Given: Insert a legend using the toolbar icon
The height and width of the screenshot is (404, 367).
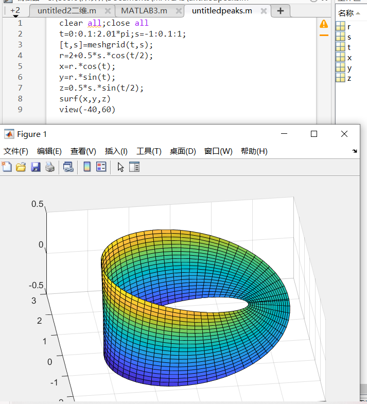Looking at the screenshot, I should coord(101,167).
